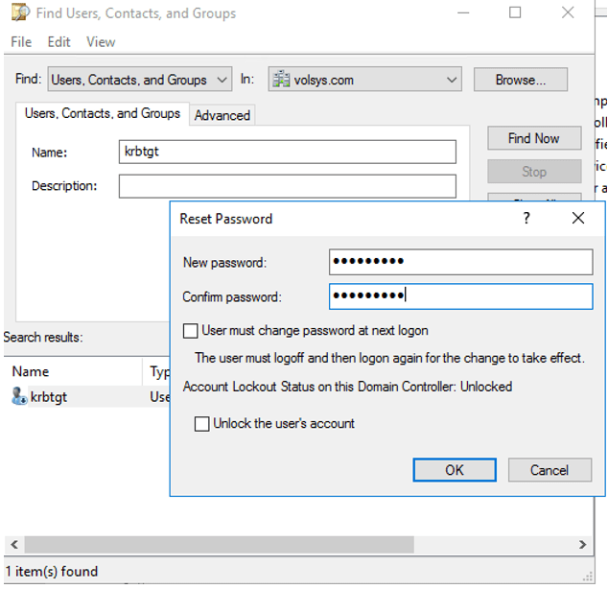Click the Find Users window title icon

click(18, 13)
